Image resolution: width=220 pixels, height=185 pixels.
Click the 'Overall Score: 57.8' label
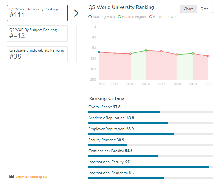click(104, 107)
